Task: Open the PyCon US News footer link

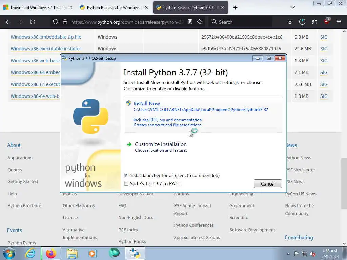Action: [301, 194]
